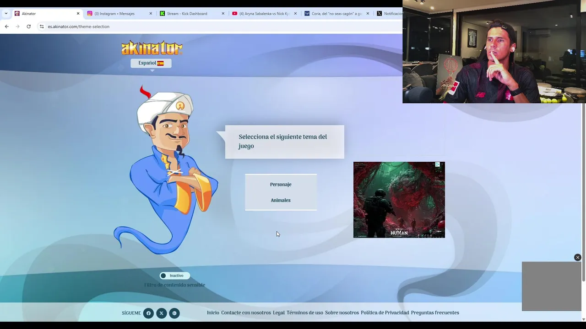Click the page vertical scrollbar
586x329 pixels.
point(584,192)
